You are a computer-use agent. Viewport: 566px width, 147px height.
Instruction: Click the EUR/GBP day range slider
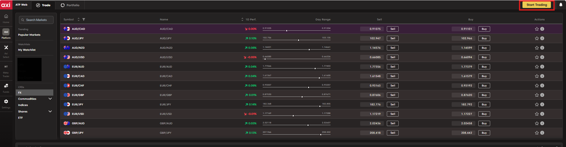point(296,97)
